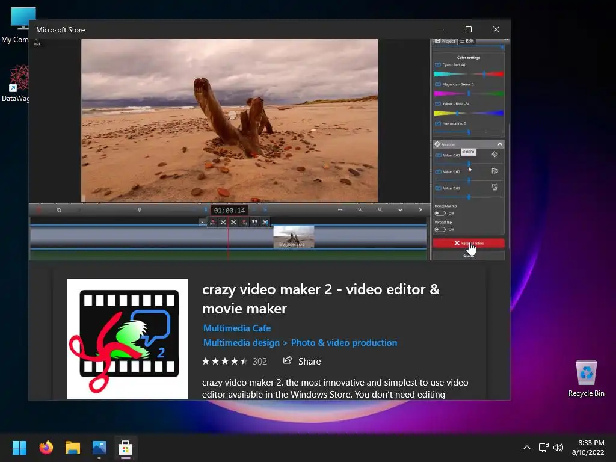Open the Windows Start menu
This screenshot has width=616, height=462.
pos(19,448)
